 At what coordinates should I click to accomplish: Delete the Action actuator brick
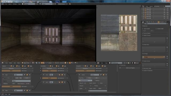click(106, 75)
